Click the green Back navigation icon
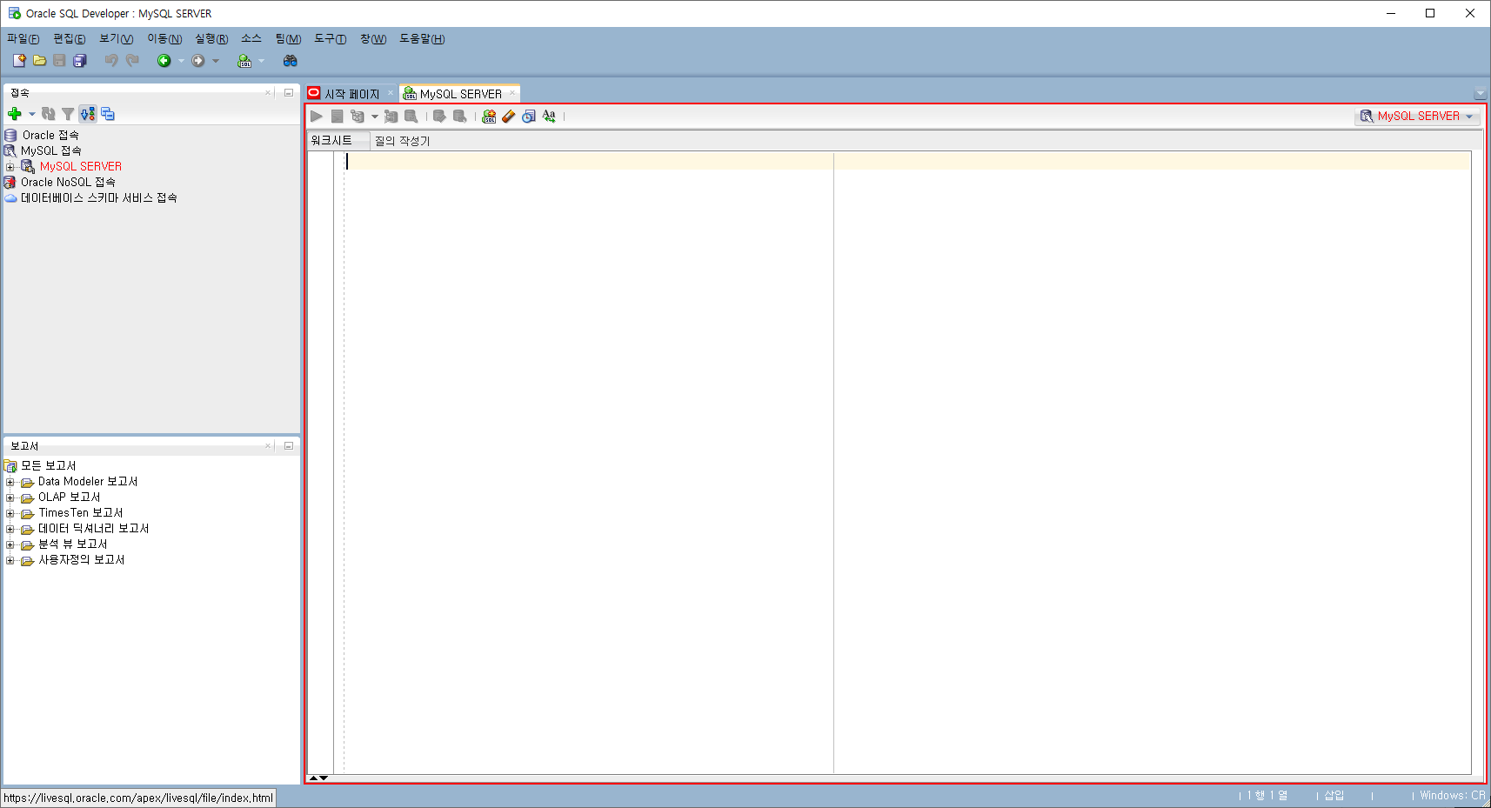 (164, 60)
